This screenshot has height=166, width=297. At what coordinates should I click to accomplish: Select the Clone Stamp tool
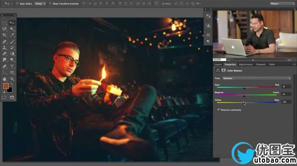5,47
